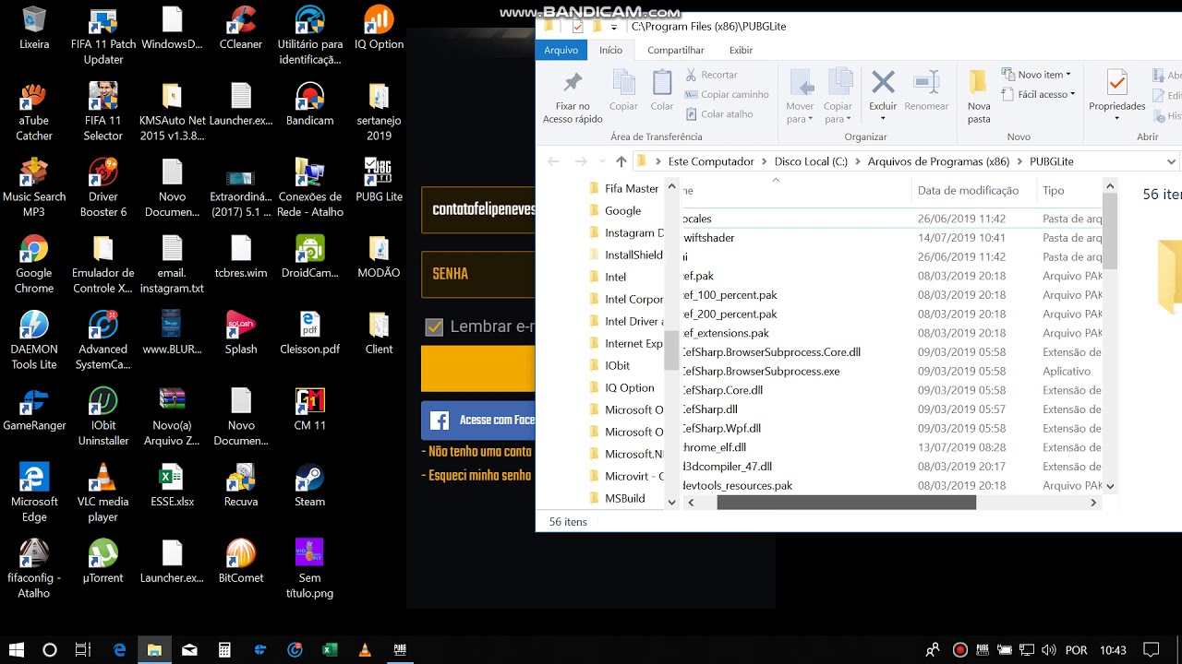Select the aTube Catcher desktop icon
This screenshot has height=664, width=1182.
click(34, 112)
